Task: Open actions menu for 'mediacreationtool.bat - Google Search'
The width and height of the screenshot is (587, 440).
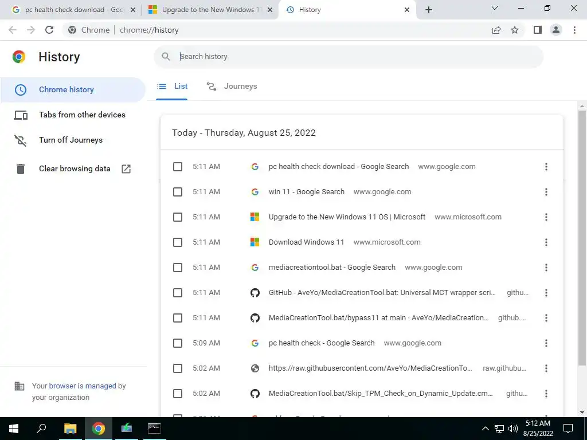Action: [546, 268]
